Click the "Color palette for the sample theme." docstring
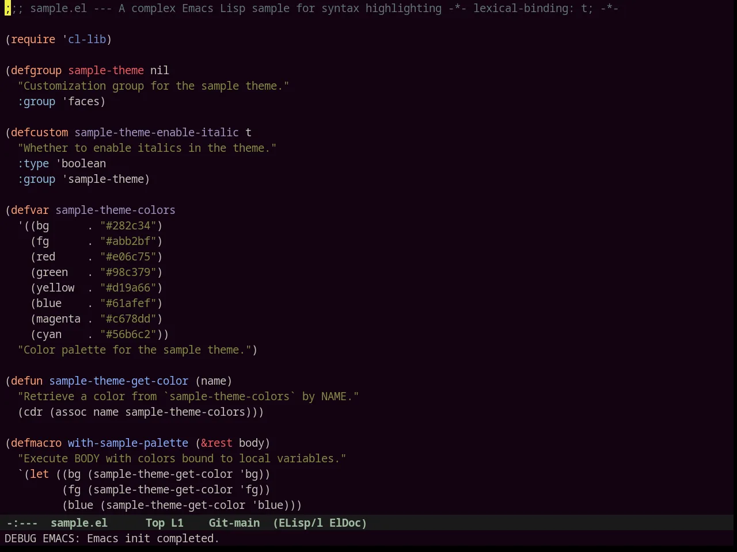 (135, 350)
